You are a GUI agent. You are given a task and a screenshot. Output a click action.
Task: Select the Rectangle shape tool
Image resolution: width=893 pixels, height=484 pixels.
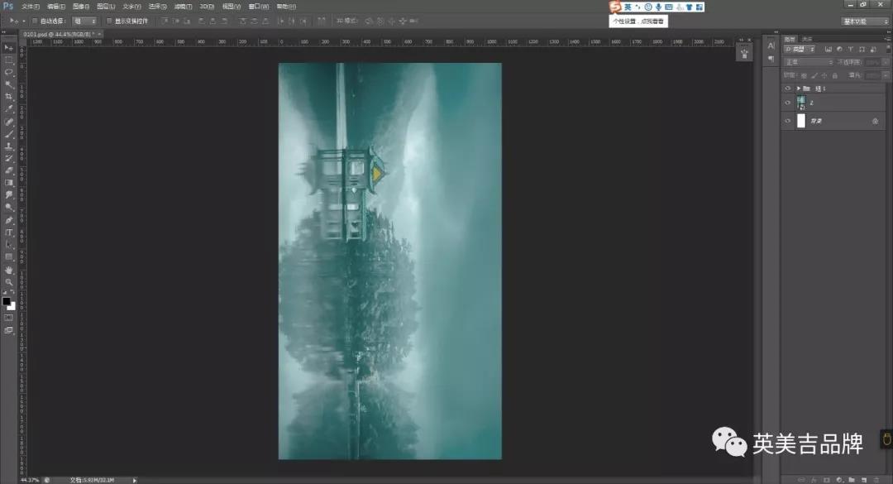[8, 257]
